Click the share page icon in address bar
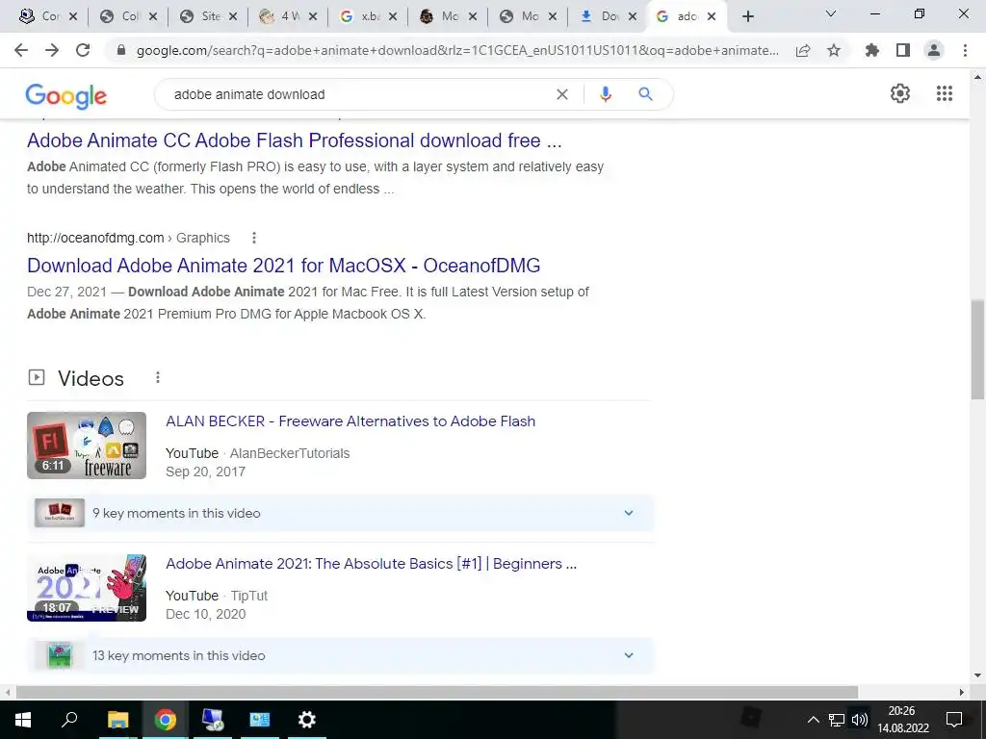986x739 pixels. [803, 50]
